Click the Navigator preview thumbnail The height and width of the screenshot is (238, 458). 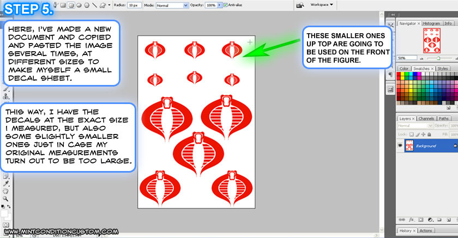[x=432, y=40]
